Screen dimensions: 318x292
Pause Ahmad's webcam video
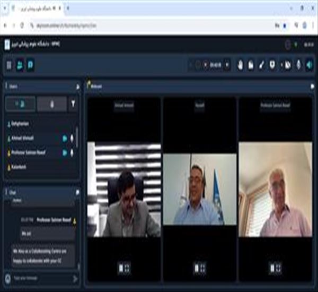click(121, 268)
